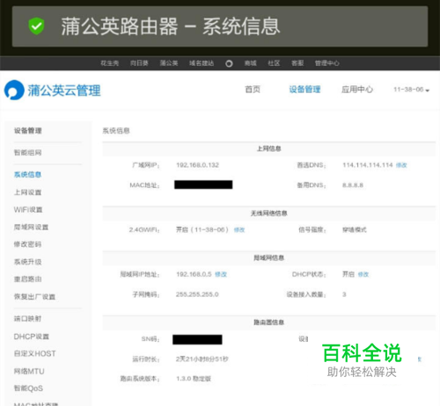The image size is (440, 406).
Task: Click the 无线网络信息 section header
Action: (269, 214)
